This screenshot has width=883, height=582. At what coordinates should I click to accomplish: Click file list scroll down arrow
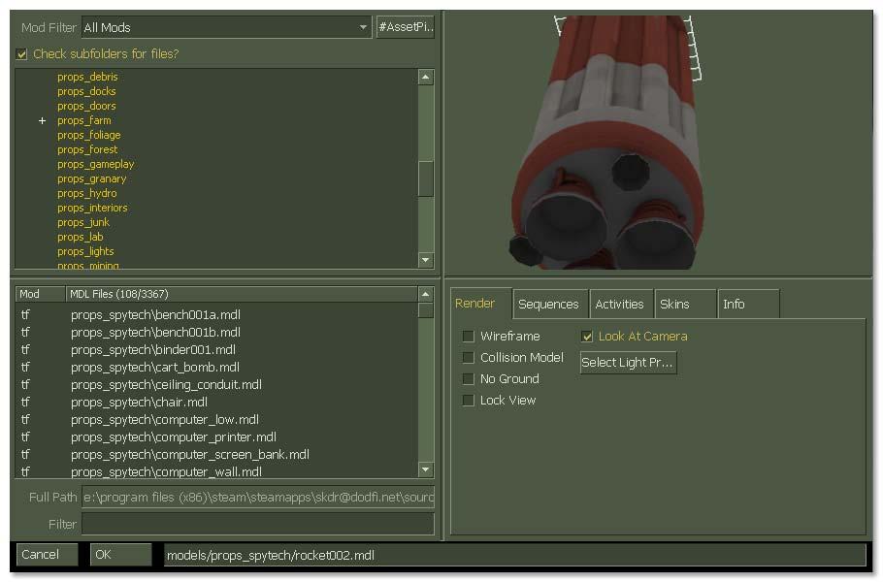[426, 469]
